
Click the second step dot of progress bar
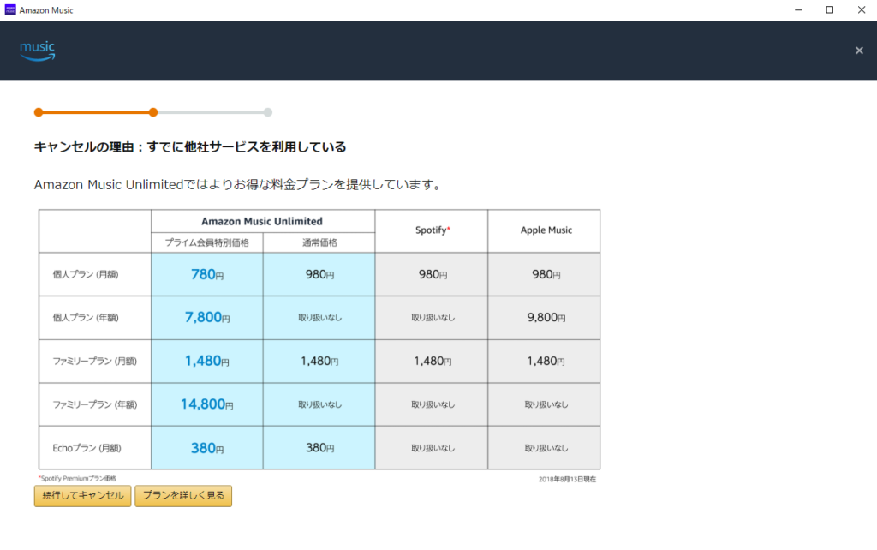point(153,112)
